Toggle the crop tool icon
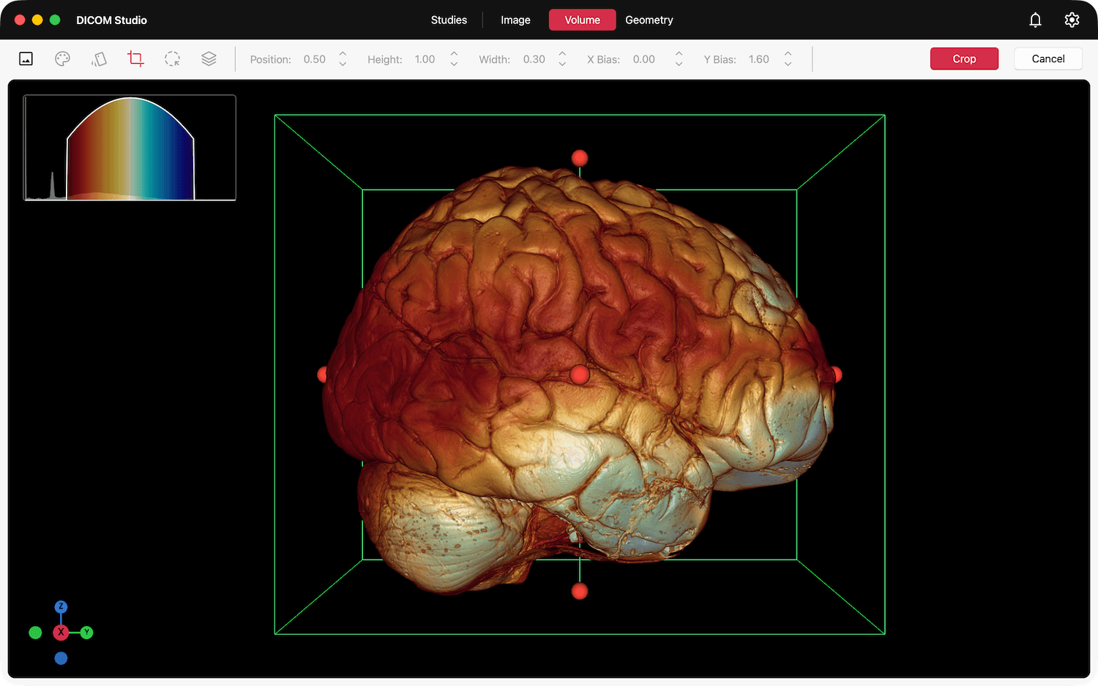 pyautogui.click(x=135, y=59)
